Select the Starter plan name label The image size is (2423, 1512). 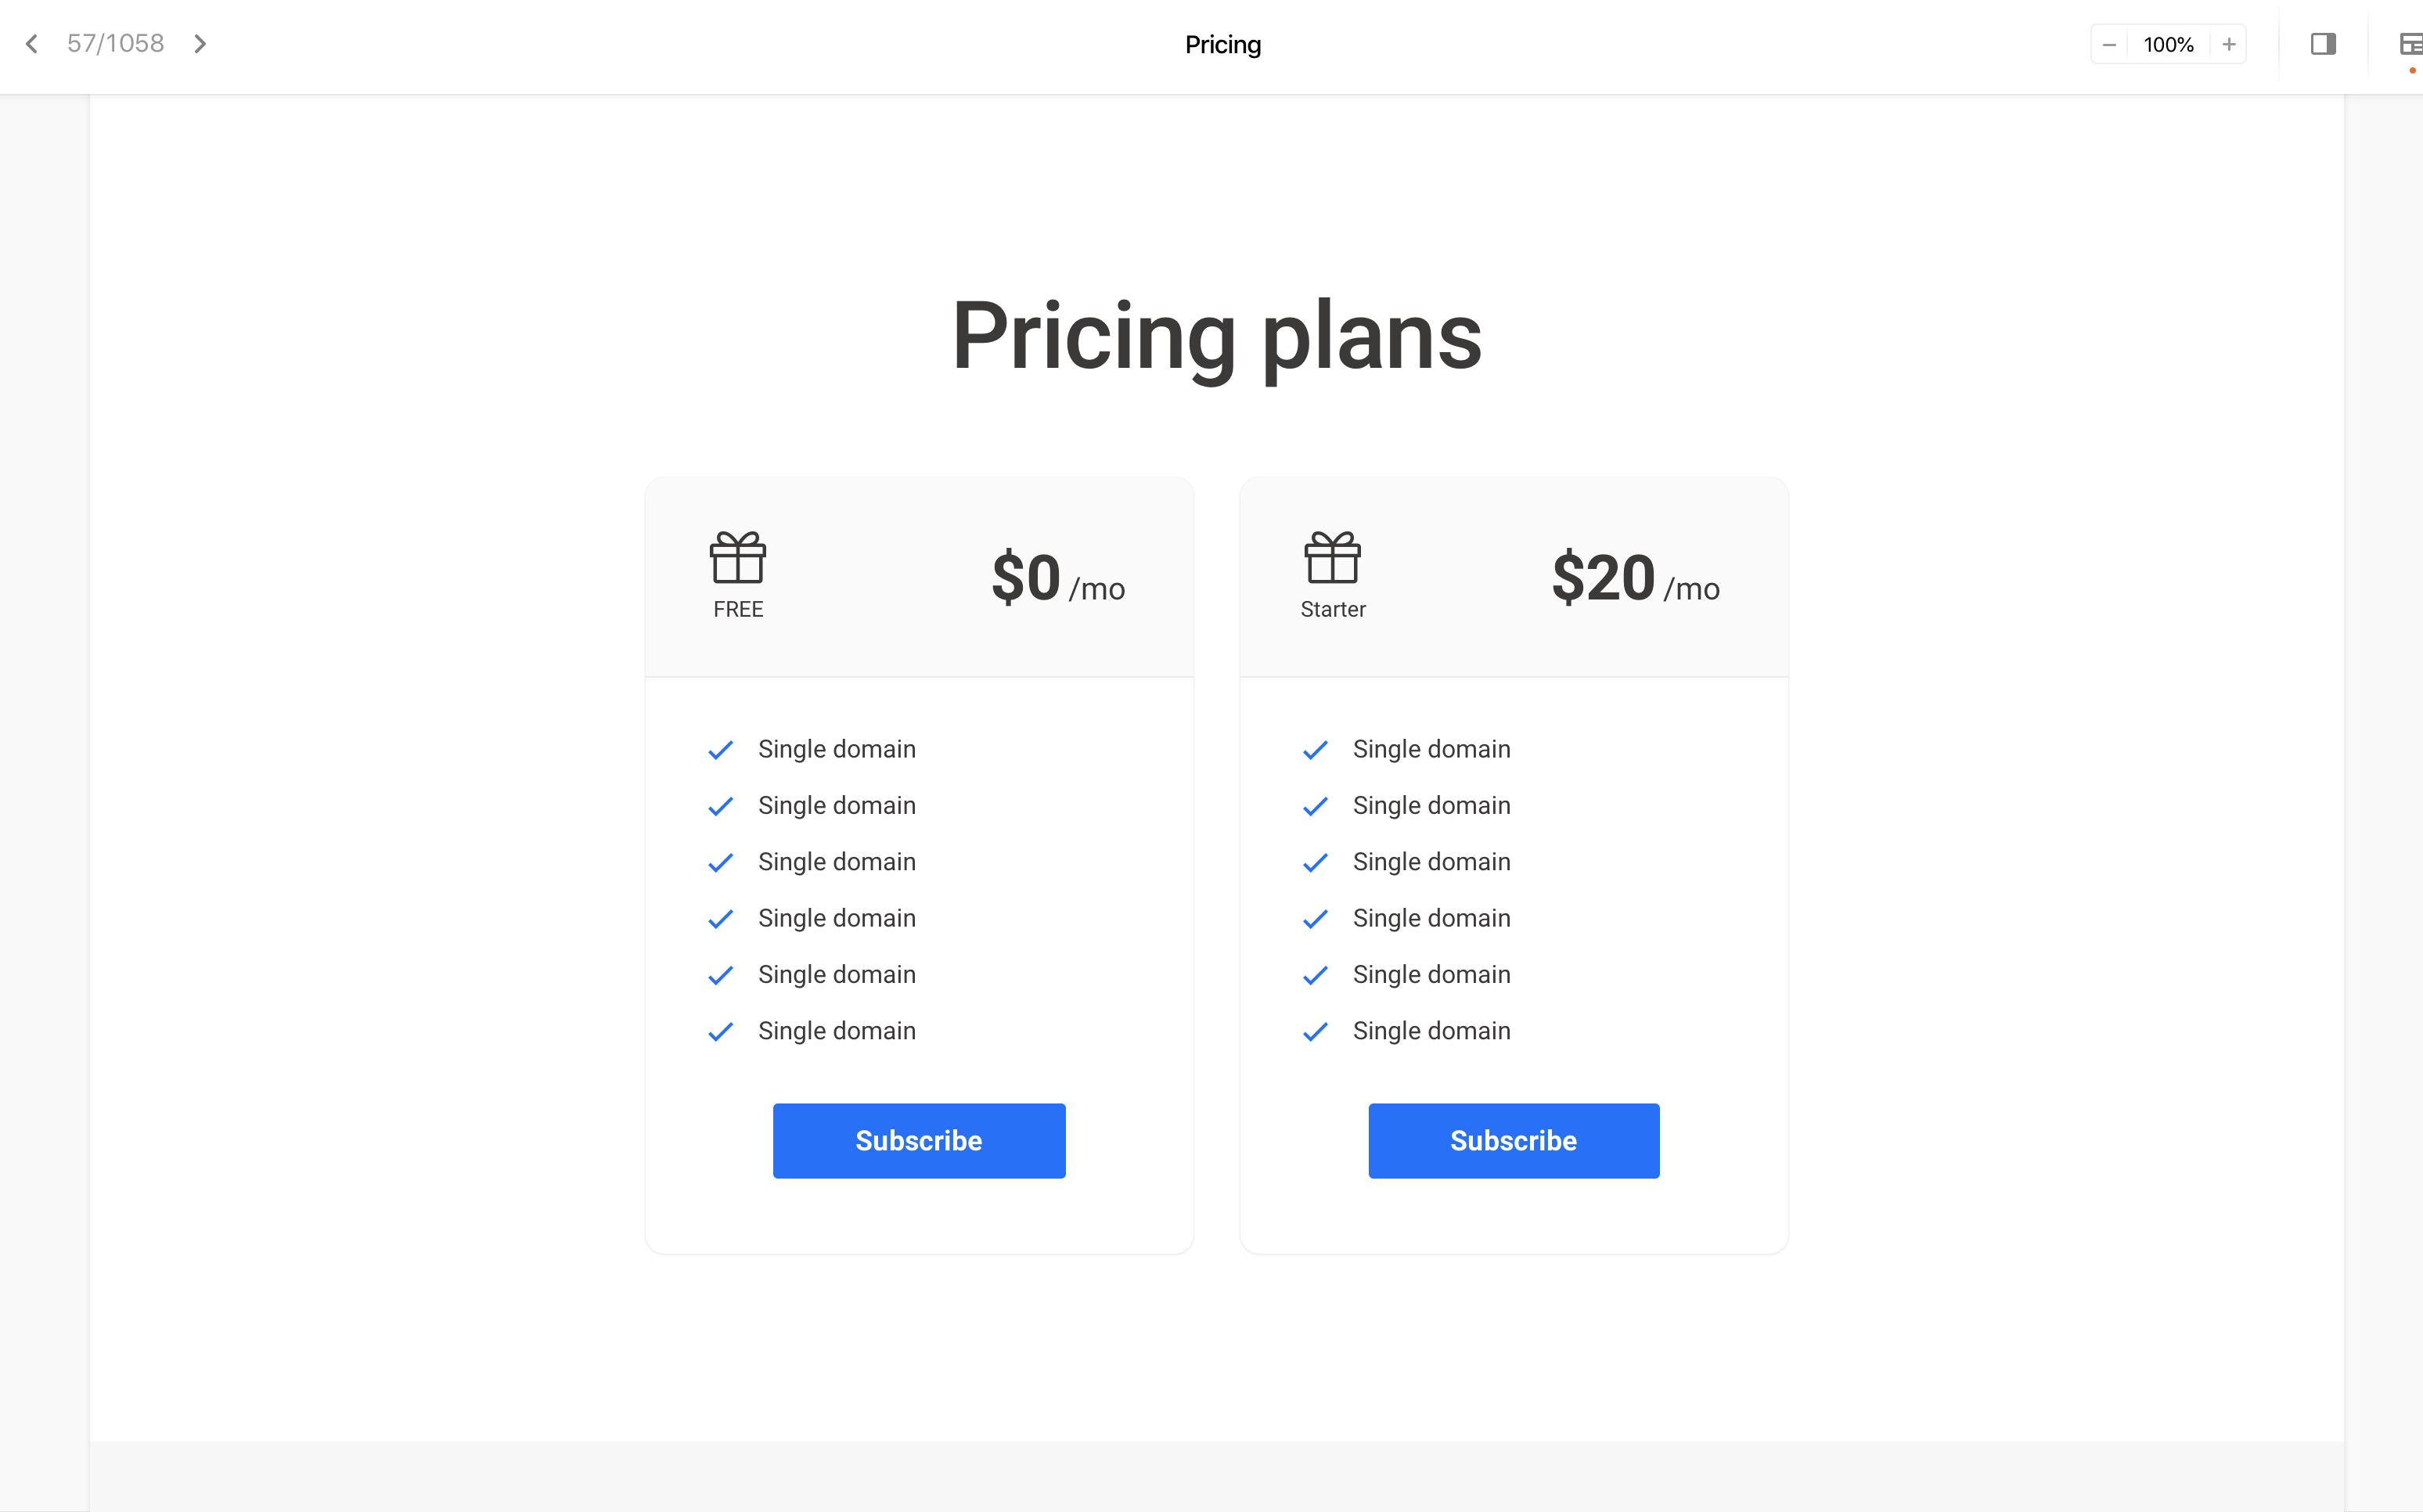tap(1332, 609)
